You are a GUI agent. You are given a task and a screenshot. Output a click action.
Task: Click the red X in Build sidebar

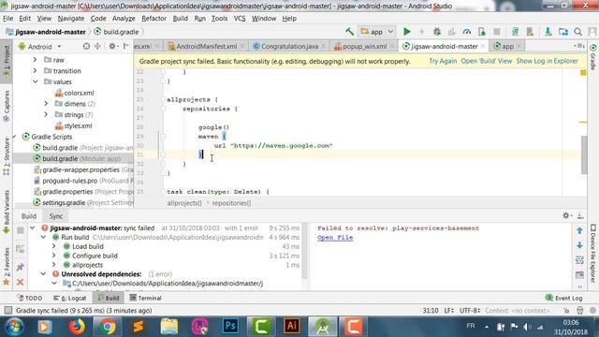[21, 282]
